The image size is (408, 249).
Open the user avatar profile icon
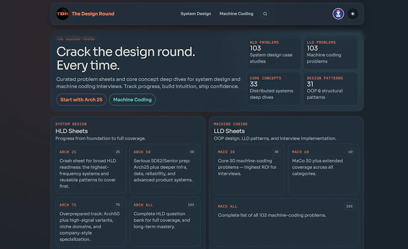[x=338, y=14]
